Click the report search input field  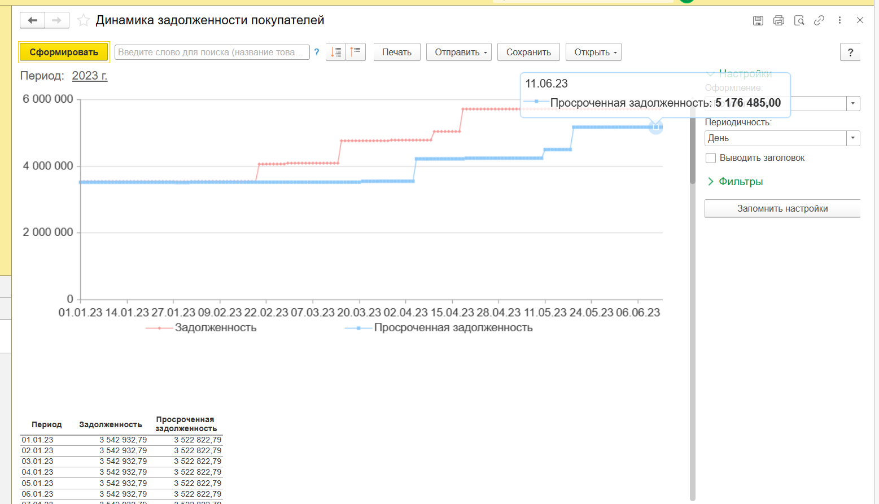pos(212,52)
